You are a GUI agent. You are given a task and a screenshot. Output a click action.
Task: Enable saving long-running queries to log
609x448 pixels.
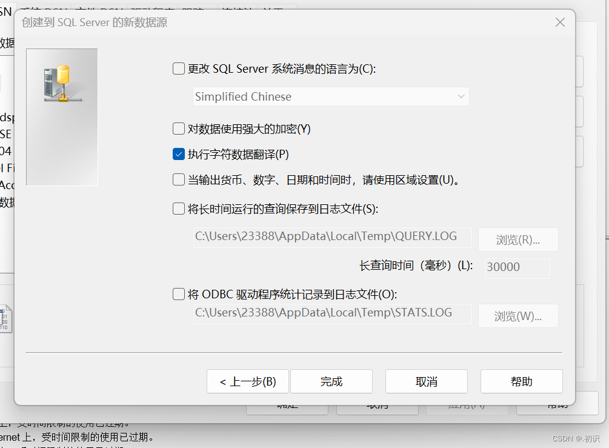[x=178, y=210]
